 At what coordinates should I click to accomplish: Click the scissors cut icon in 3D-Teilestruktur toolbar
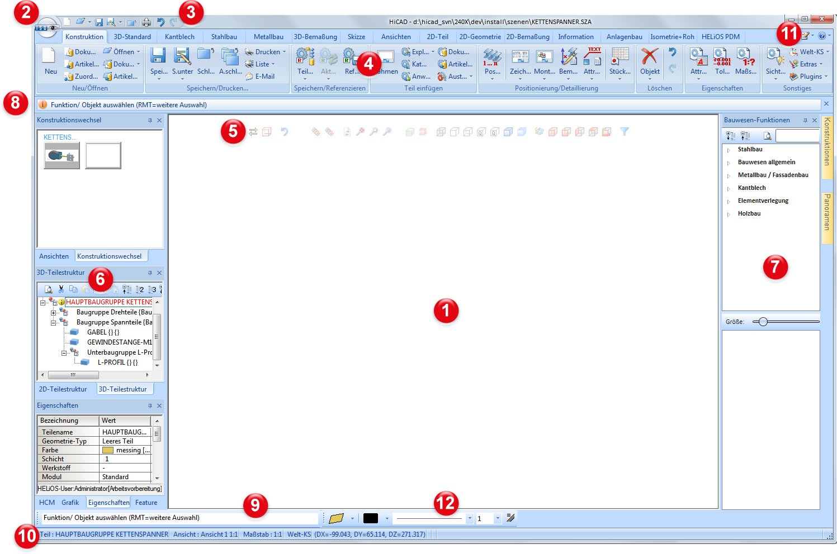pos(61,289)
